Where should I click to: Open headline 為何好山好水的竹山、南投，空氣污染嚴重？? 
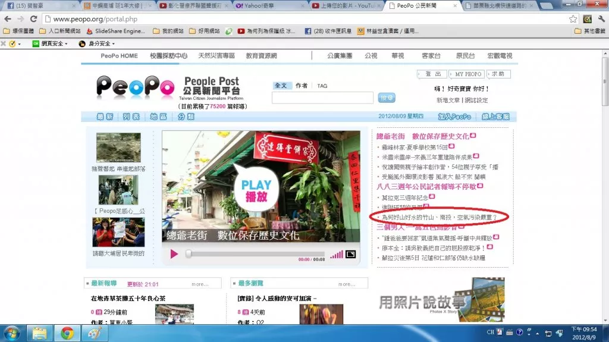[x=439, y=217]
